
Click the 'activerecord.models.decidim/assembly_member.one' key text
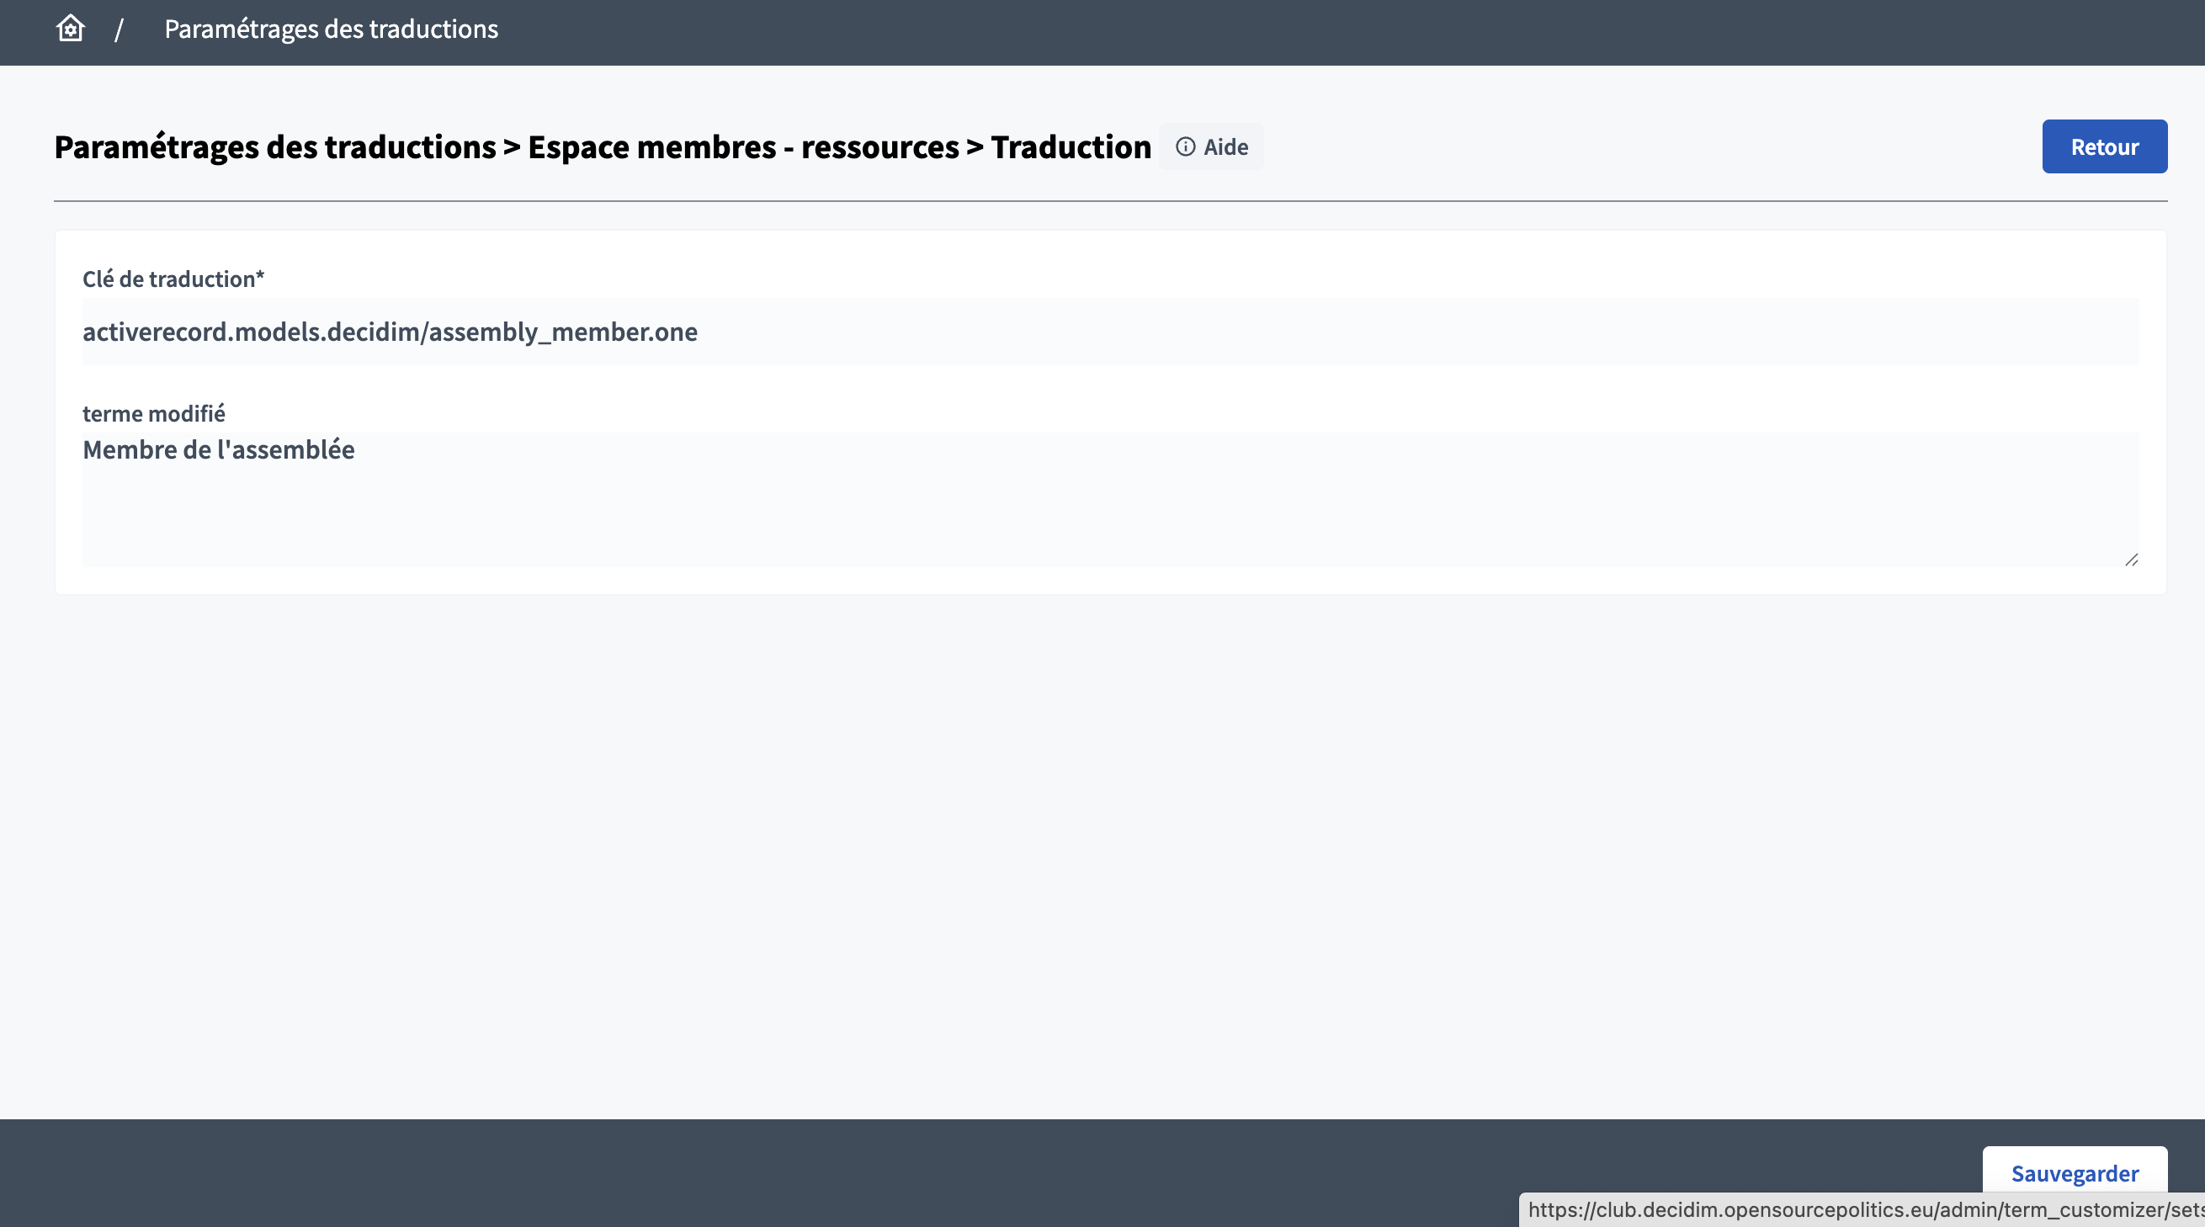390,331
